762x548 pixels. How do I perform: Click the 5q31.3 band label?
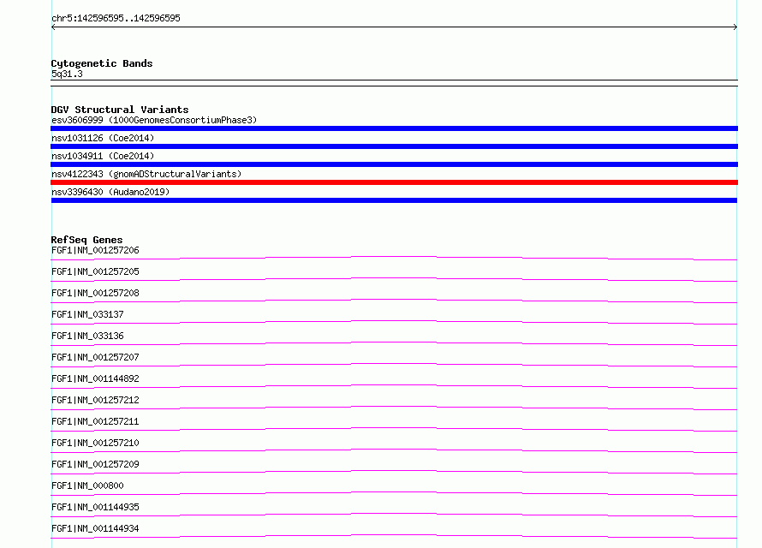(x=67, y=74)
